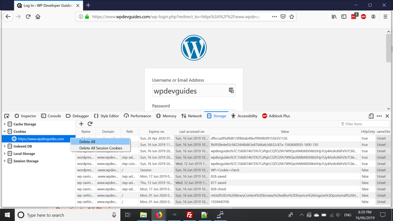Sort cookies by the Domain column header
Viewport: 393px width, 221px height.
point(108,131)
